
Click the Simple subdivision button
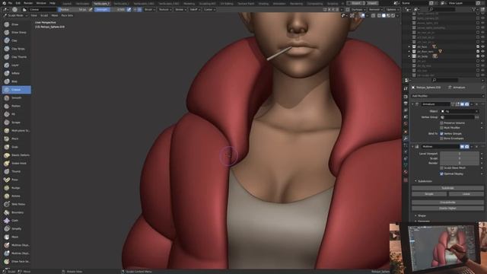429,194
